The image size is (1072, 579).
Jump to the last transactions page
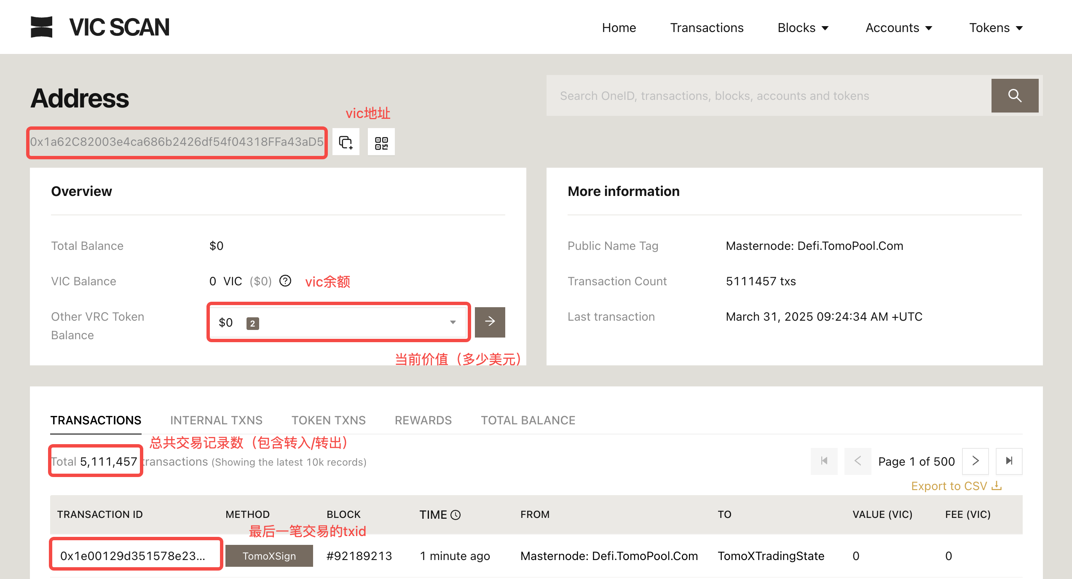(x=1009, y=461)
